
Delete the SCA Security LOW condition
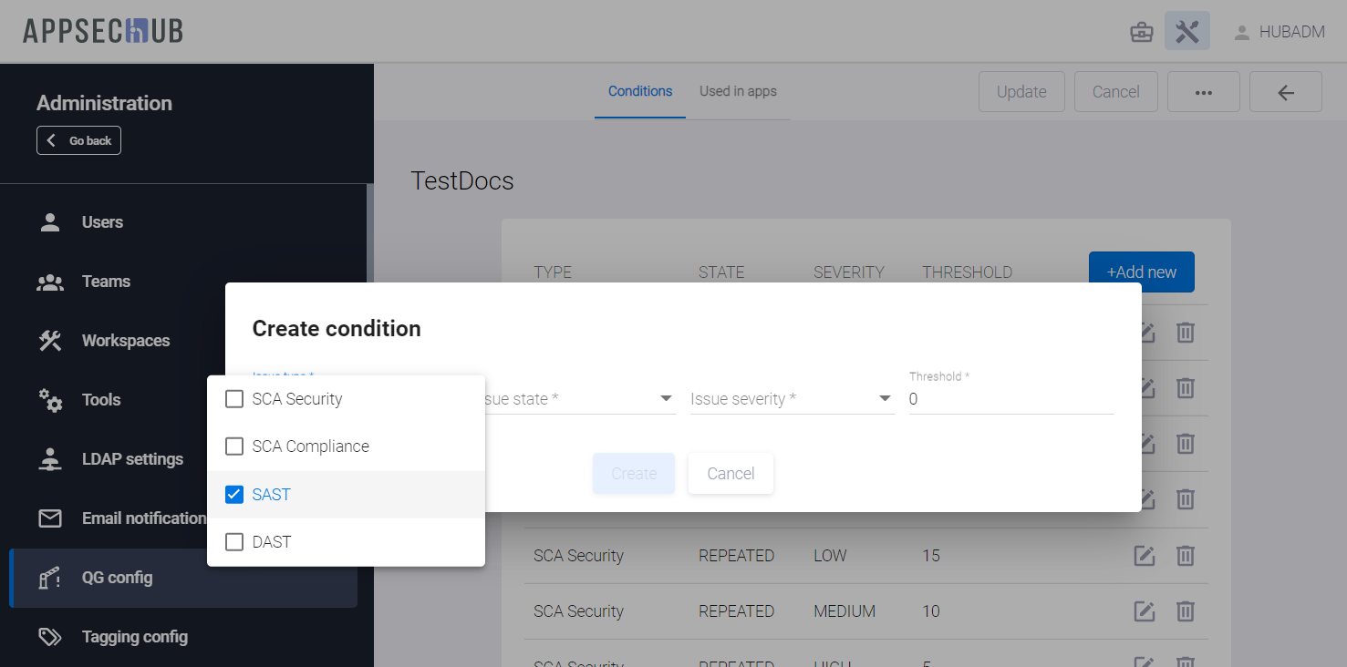pyautogui.click(x=1185, y=556)
